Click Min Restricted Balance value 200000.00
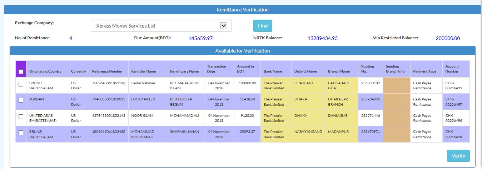This screenshot has width=482, height=169. [448, 38]
